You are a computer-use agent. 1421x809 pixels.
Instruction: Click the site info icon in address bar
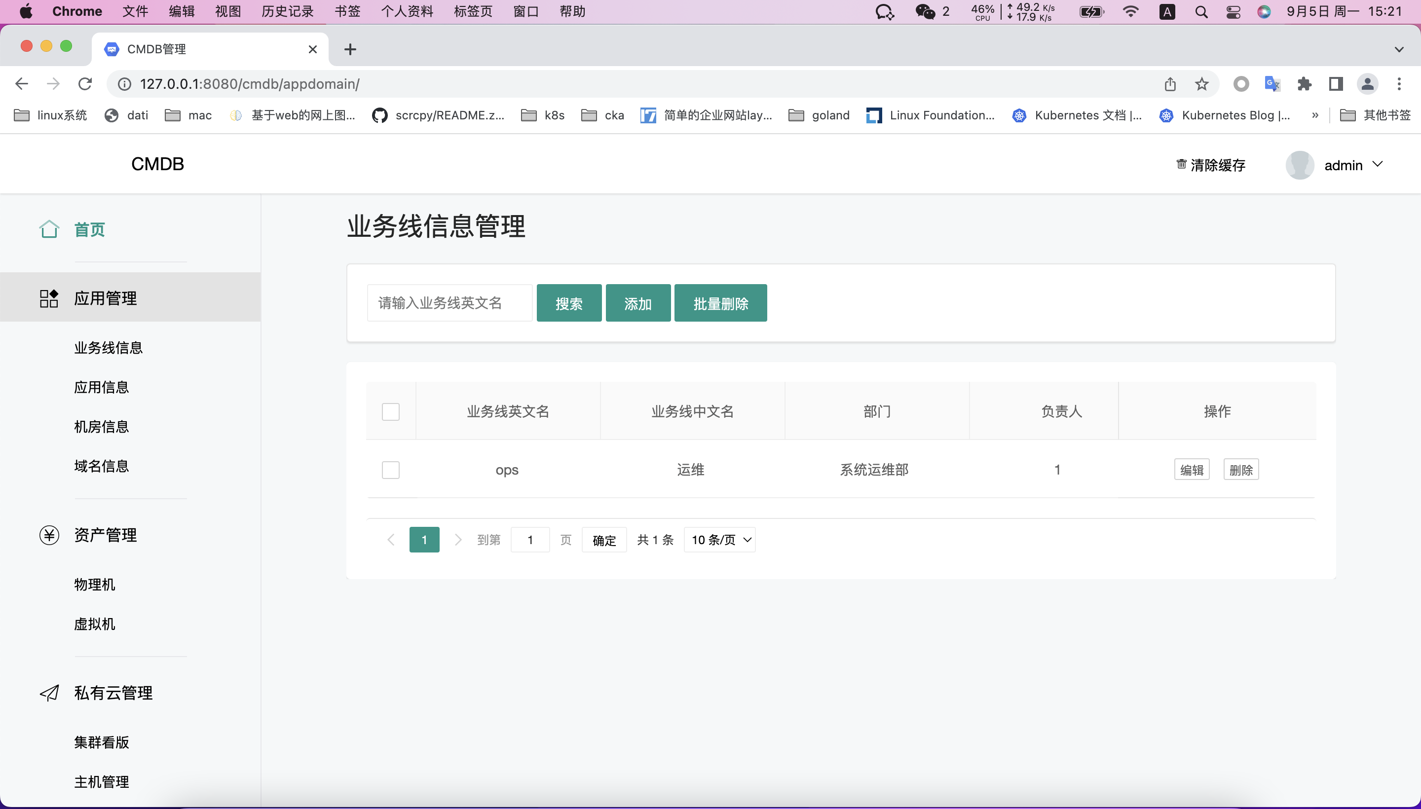(124, 84)
